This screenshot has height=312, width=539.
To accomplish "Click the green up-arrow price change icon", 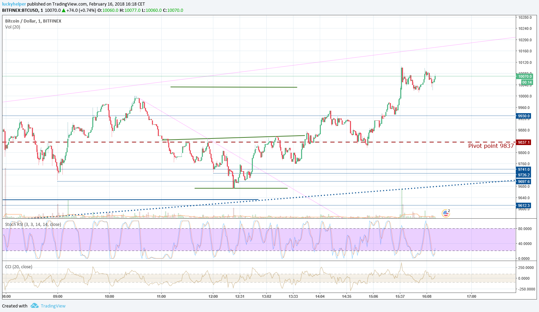I will (x=63, y=10).
